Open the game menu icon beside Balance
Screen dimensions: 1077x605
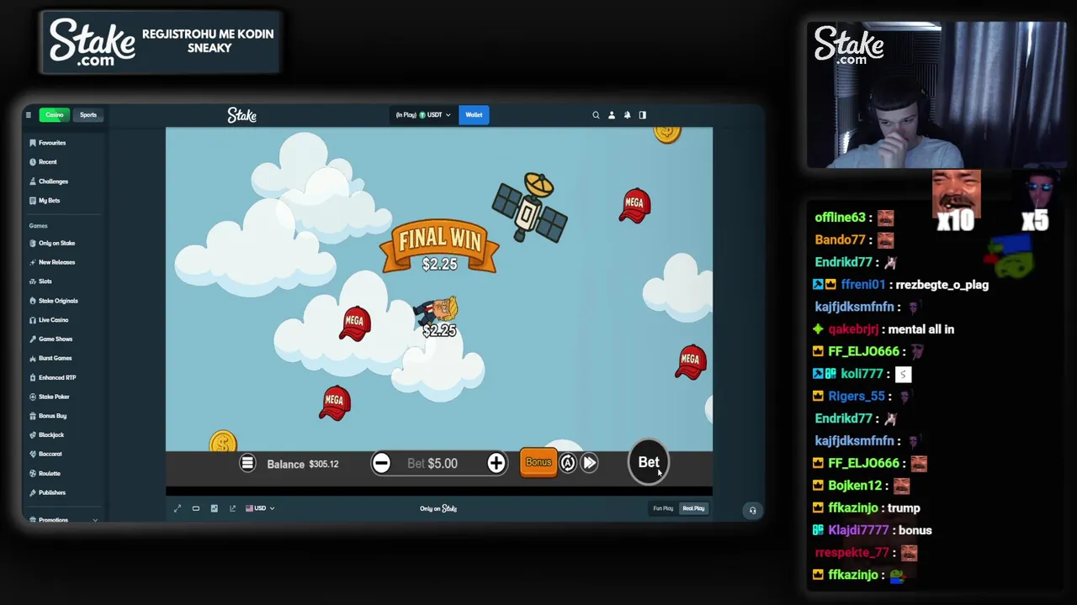pyautogui.click(x=247, y=464)
